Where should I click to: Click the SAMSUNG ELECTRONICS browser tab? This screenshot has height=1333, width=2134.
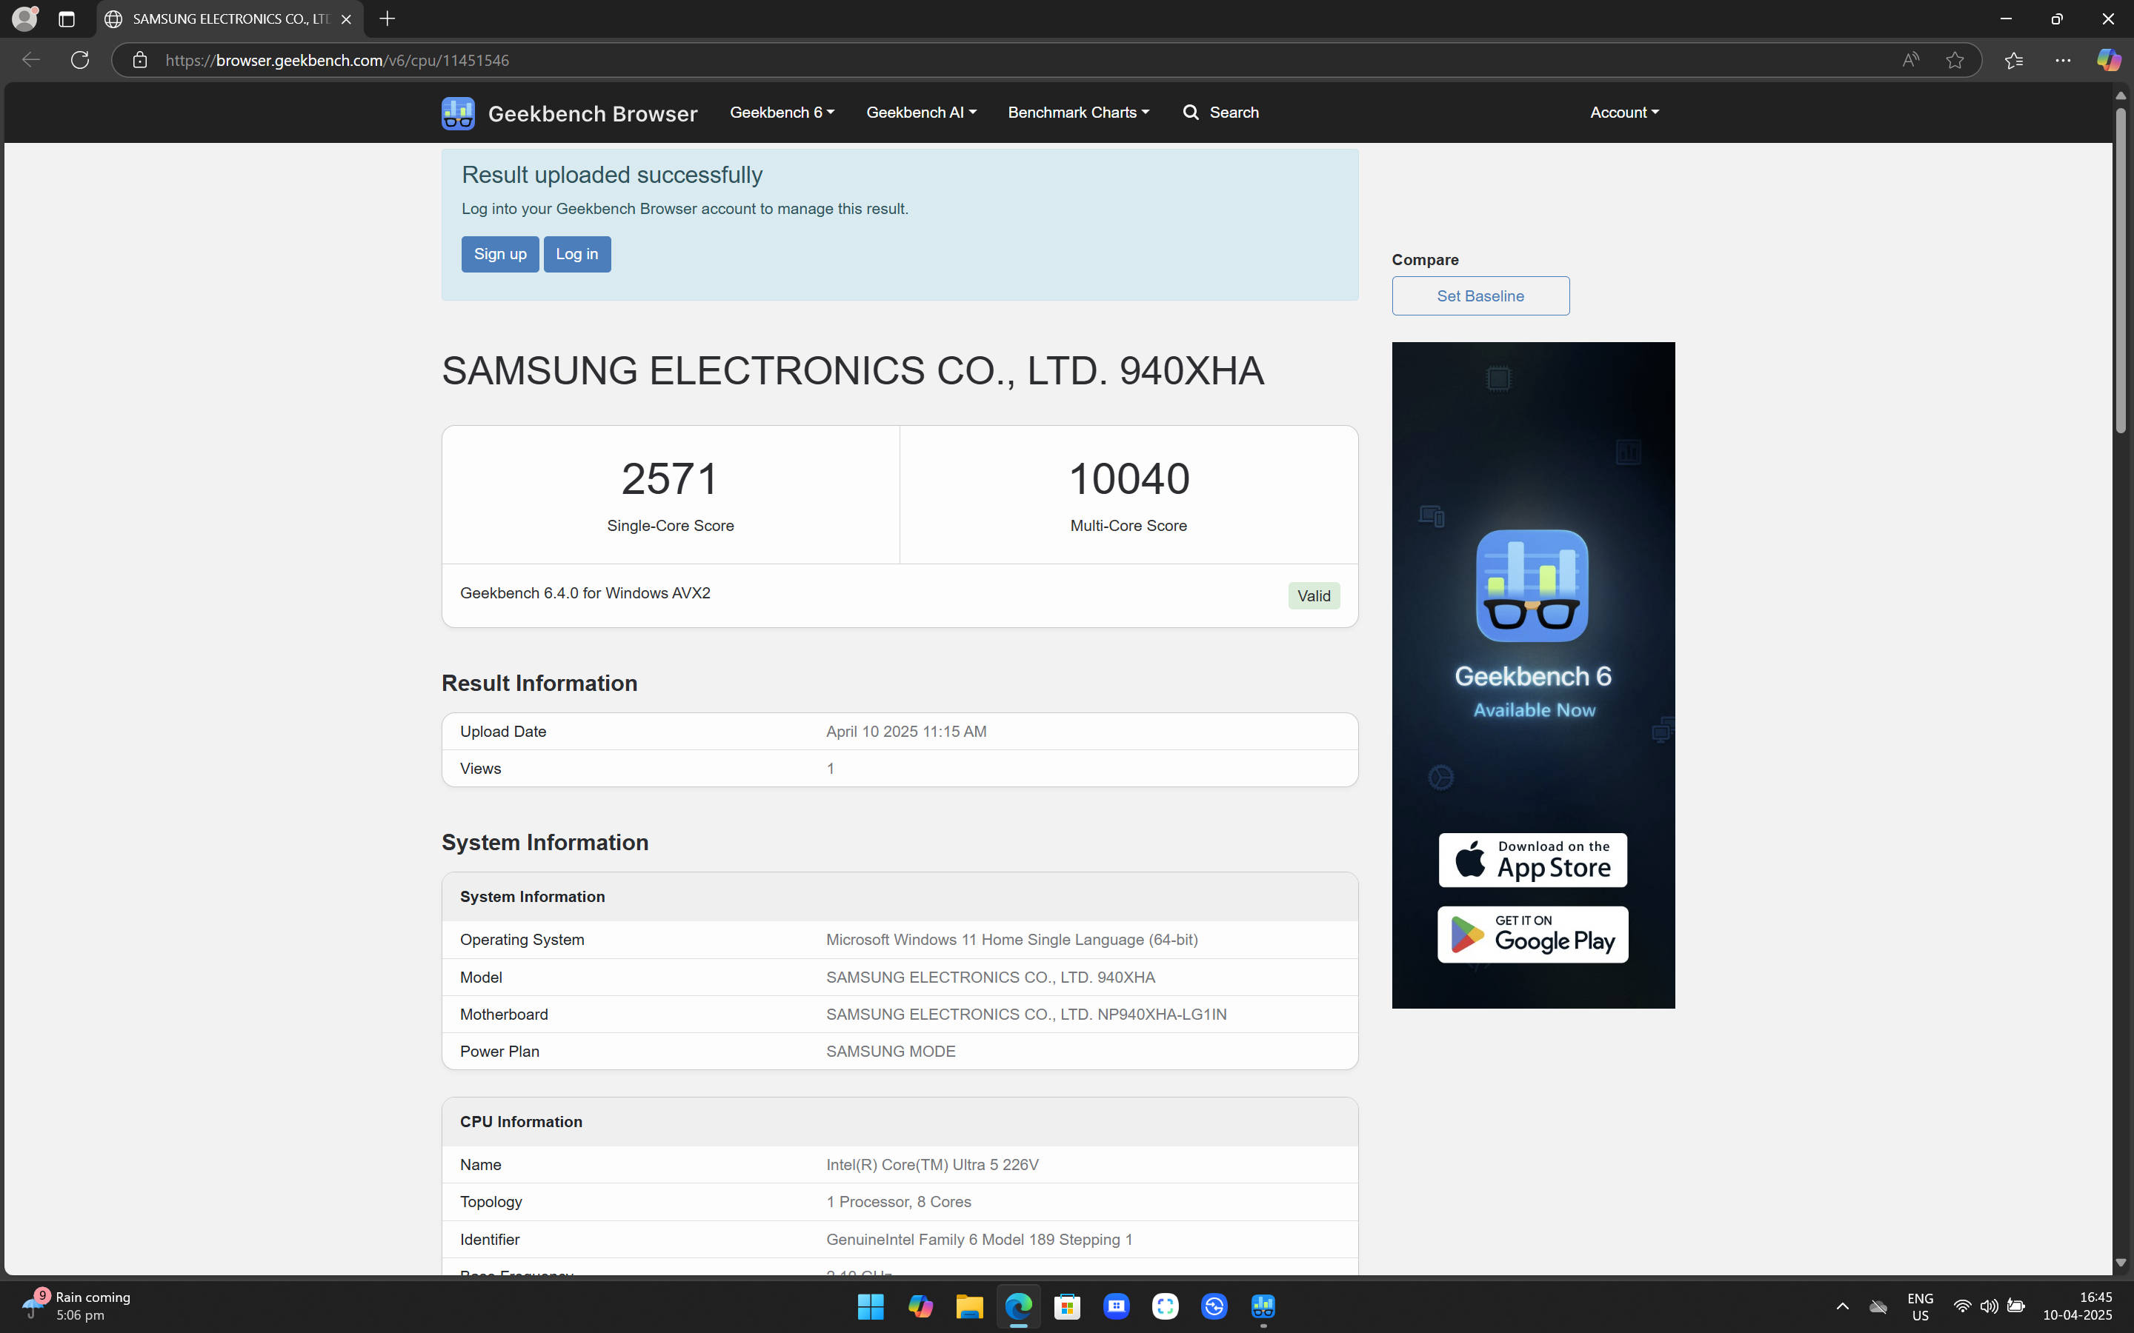pyautogui.click(x=230, y=19)
